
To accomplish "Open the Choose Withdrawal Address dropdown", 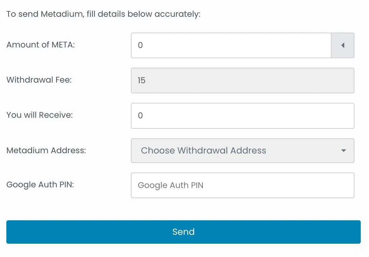I will click(242, 151).
